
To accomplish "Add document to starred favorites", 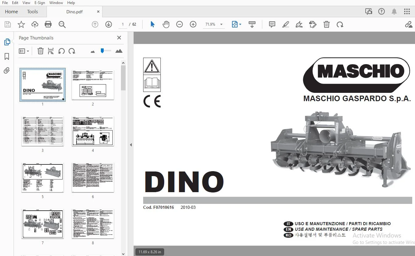I will [x=21, y=25].
